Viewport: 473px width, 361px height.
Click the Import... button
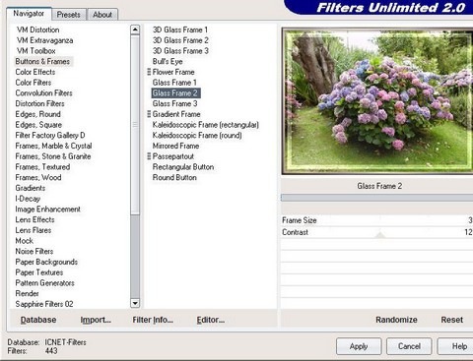point(96,320)
